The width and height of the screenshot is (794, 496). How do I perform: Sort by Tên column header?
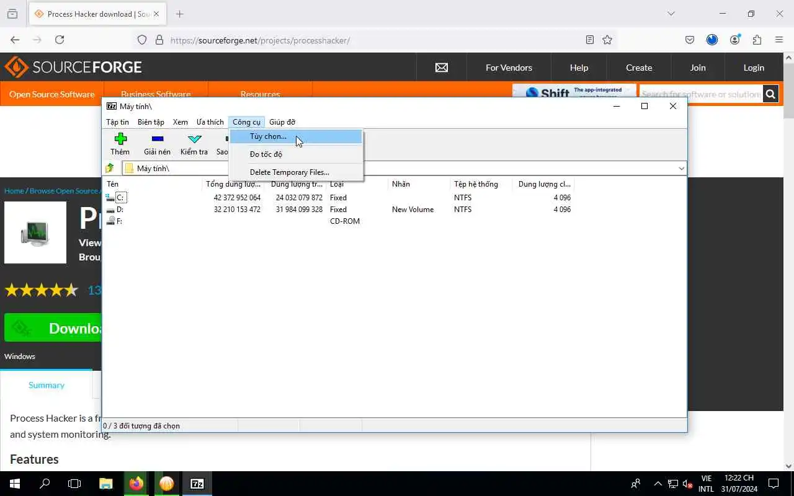(153, 184)
